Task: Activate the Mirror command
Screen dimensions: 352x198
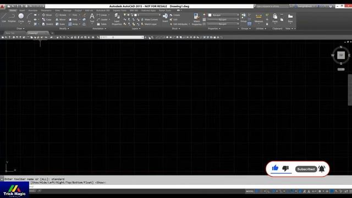Action: click(x=61, y=20)
